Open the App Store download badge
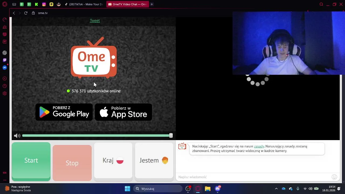Viewport: 345px width, 194px height. point(123,112)
